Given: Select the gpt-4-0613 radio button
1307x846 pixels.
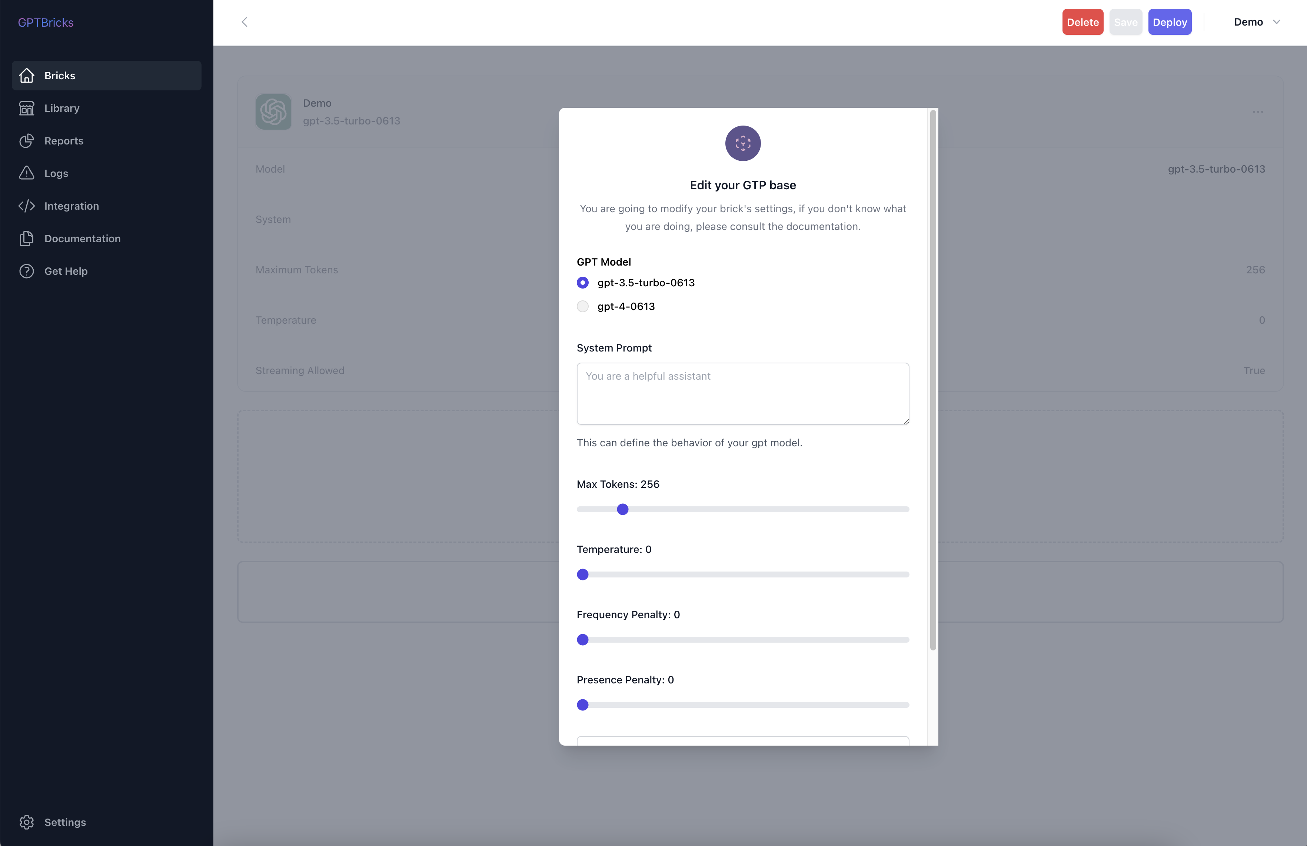Looking at the screenshot, I should pyautogui.click(x=583, y=306).
